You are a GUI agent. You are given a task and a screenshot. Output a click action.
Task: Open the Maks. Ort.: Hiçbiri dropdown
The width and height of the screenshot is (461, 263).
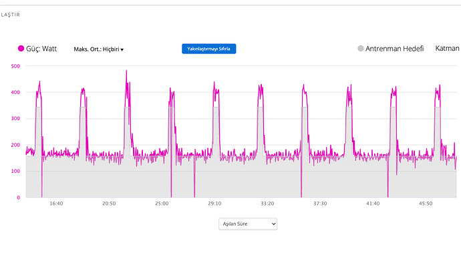(98, 49)
